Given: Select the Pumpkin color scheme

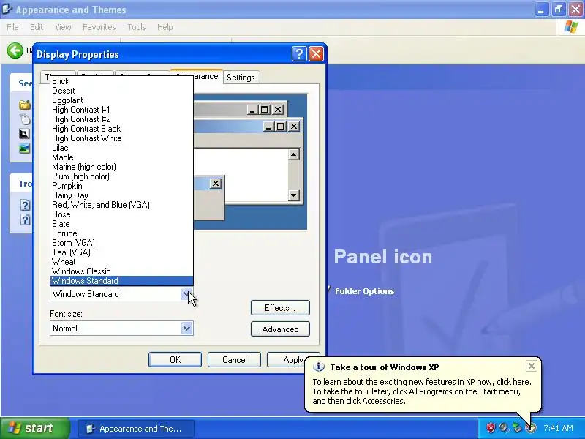Looking at the screenshot, I should [x=121, y=186].
